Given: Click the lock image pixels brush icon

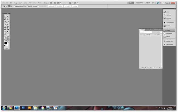Looking at the screenshot, I should pos(146,35).
